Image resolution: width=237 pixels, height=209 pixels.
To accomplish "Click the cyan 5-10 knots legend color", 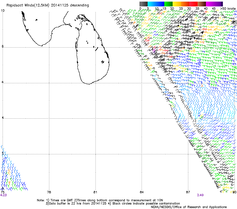I will [x=152, y=4].
